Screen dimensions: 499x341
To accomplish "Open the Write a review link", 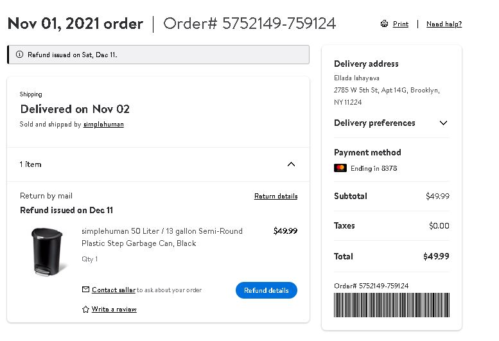I will point(114,309).
